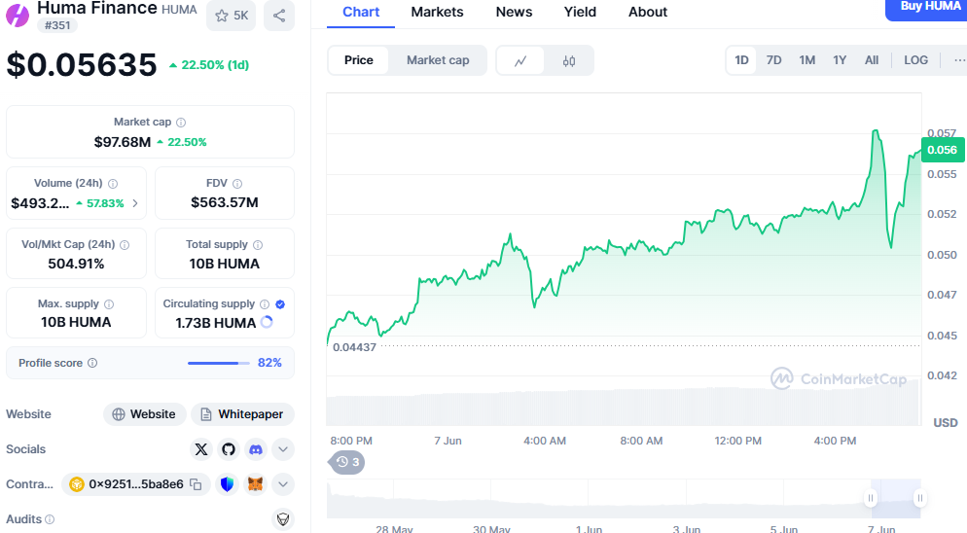Viewport: 967px width, 533px height.
Task: Click the $97.68M market cap value
Action: click(123, 142)
